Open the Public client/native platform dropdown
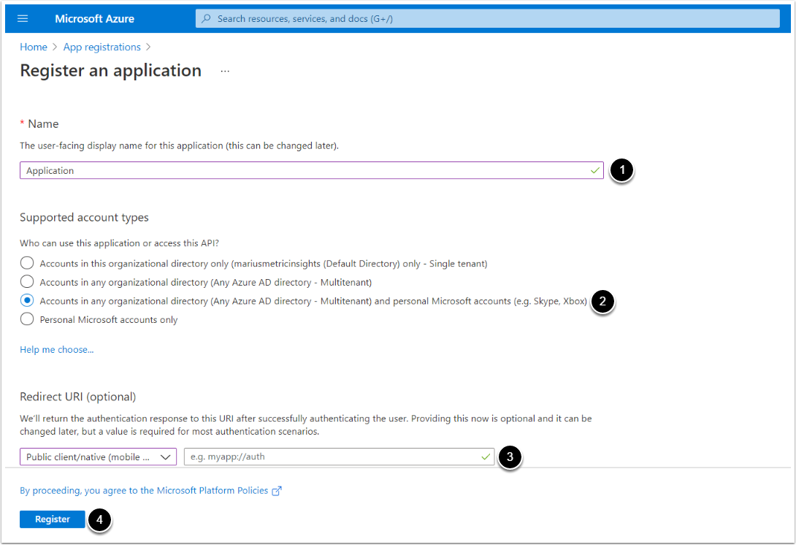The image size is (796, 545). tap(98, 457)
